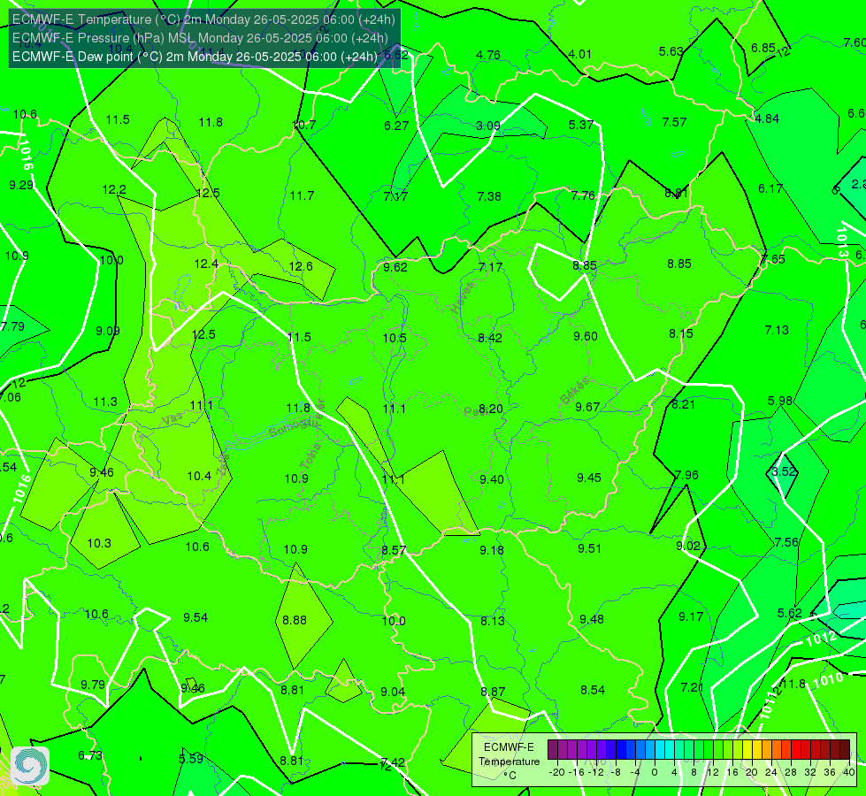This screenshot has height=796, width=866.
Task: Click the 4.76 temperature value
Action: click(x=488, y=55)
